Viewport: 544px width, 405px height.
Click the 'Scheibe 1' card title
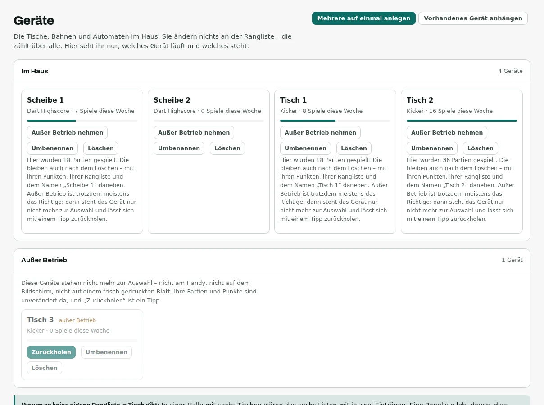click(45, 100)
